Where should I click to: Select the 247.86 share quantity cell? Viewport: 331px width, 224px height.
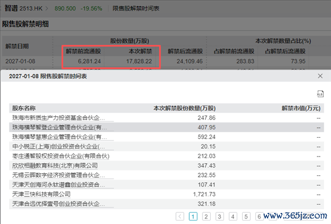coord(206,118)
